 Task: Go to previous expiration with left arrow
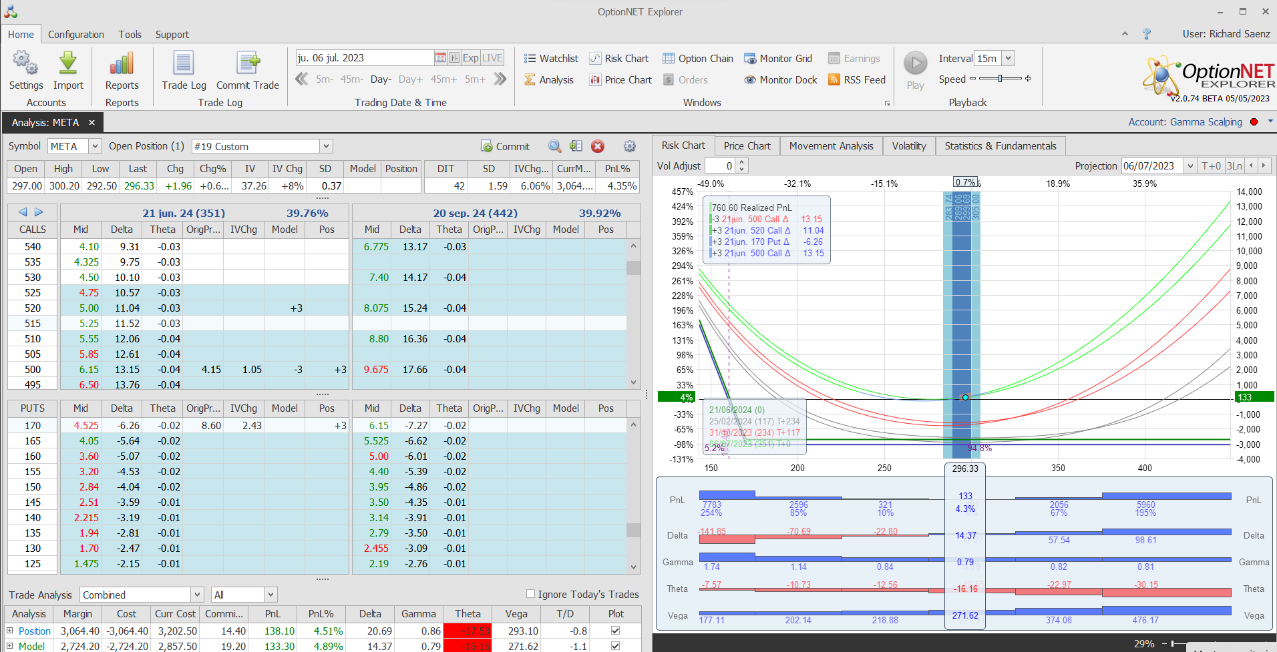[23, 212]
